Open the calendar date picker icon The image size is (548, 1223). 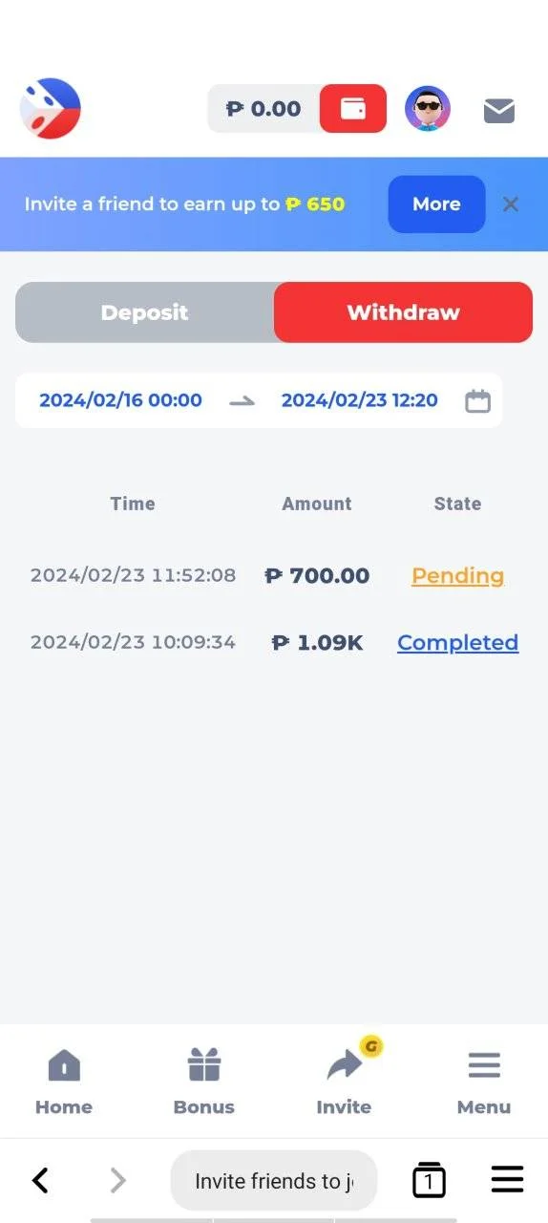(x=478, y=400)
